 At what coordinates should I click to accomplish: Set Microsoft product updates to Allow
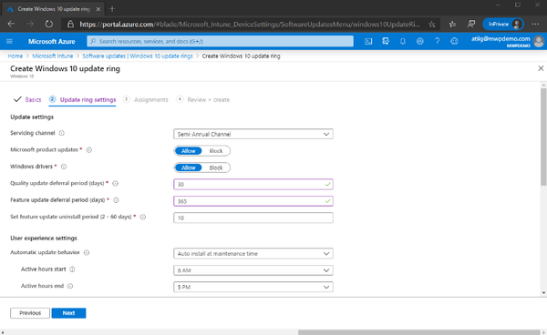[189, 151]
